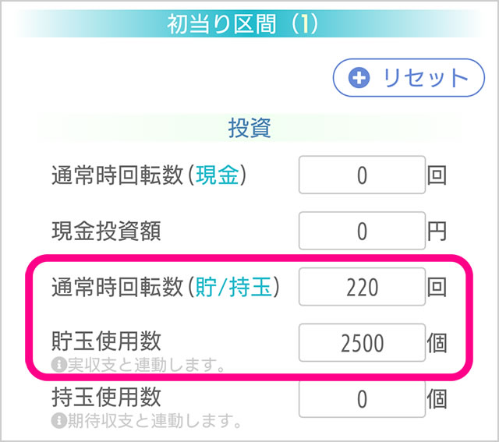Click the 回 unit beside the 220 field
Screen dimensions: 499x442
[x=437, y=288]
